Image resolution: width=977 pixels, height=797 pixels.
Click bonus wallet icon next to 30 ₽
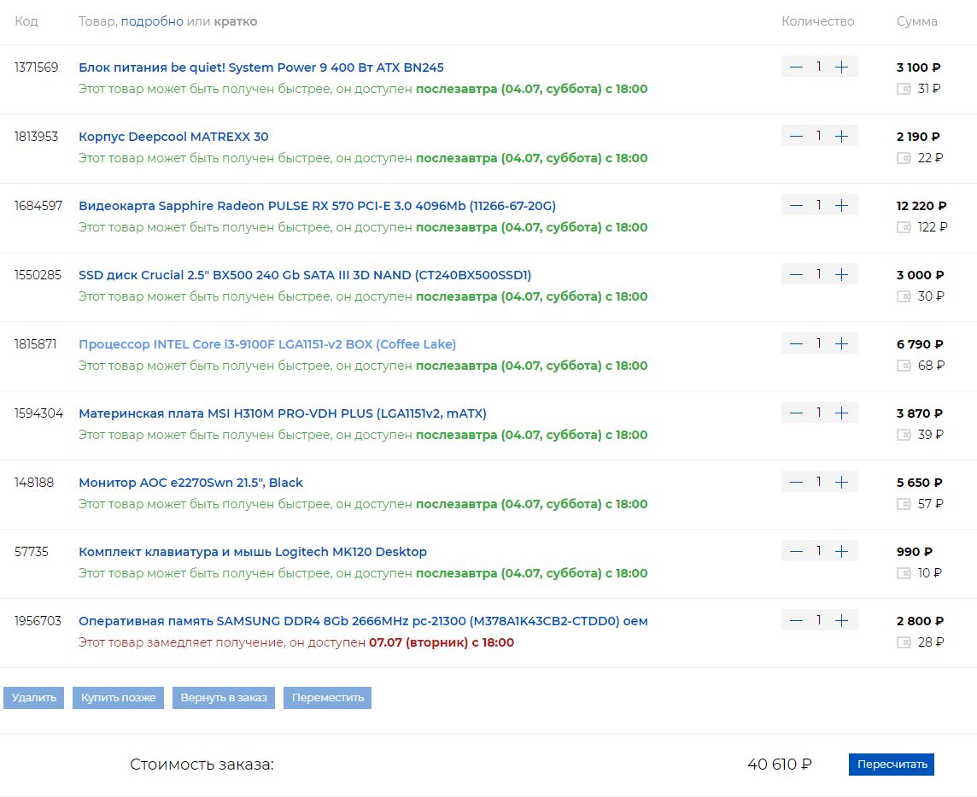pos(904,296)
